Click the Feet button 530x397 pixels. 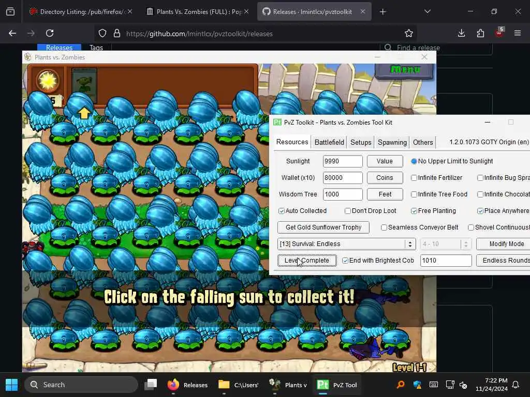pyautogui.click(x=385, y=194)
